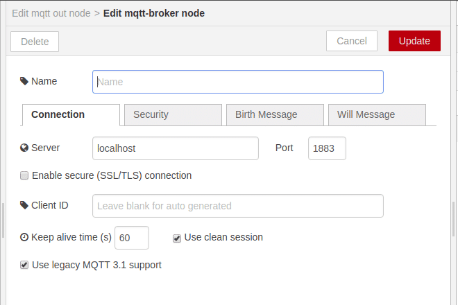Switch to the Security tab

pyautogui.click(x=173, y=114)
